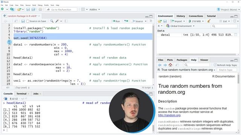Go forward in Help pane history

click(x=165, y=65)
